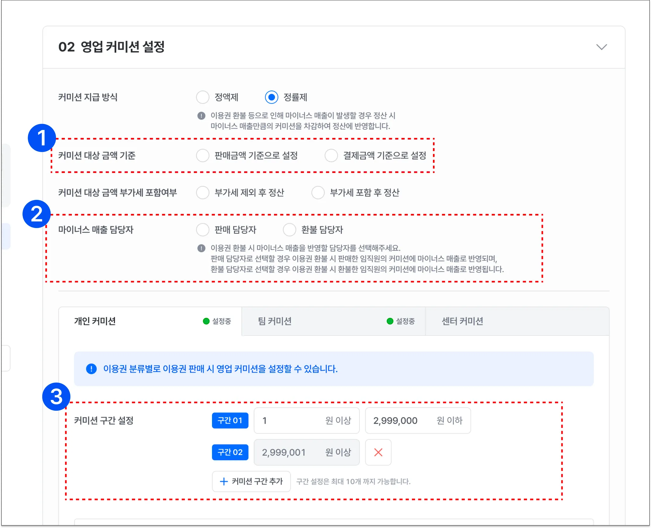
Task: Collapse the 영업 커미션 설정 section chevron
Action: [x=601, y=47]
